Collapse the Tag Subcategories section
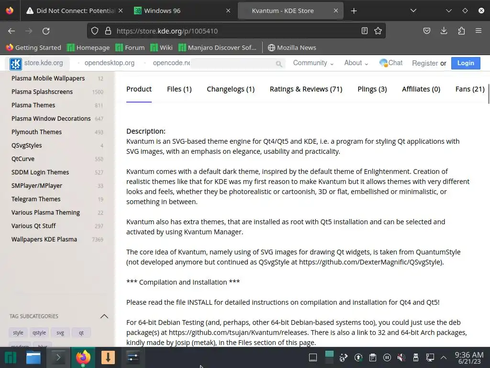490x368 pixels. tap(104, 316)
